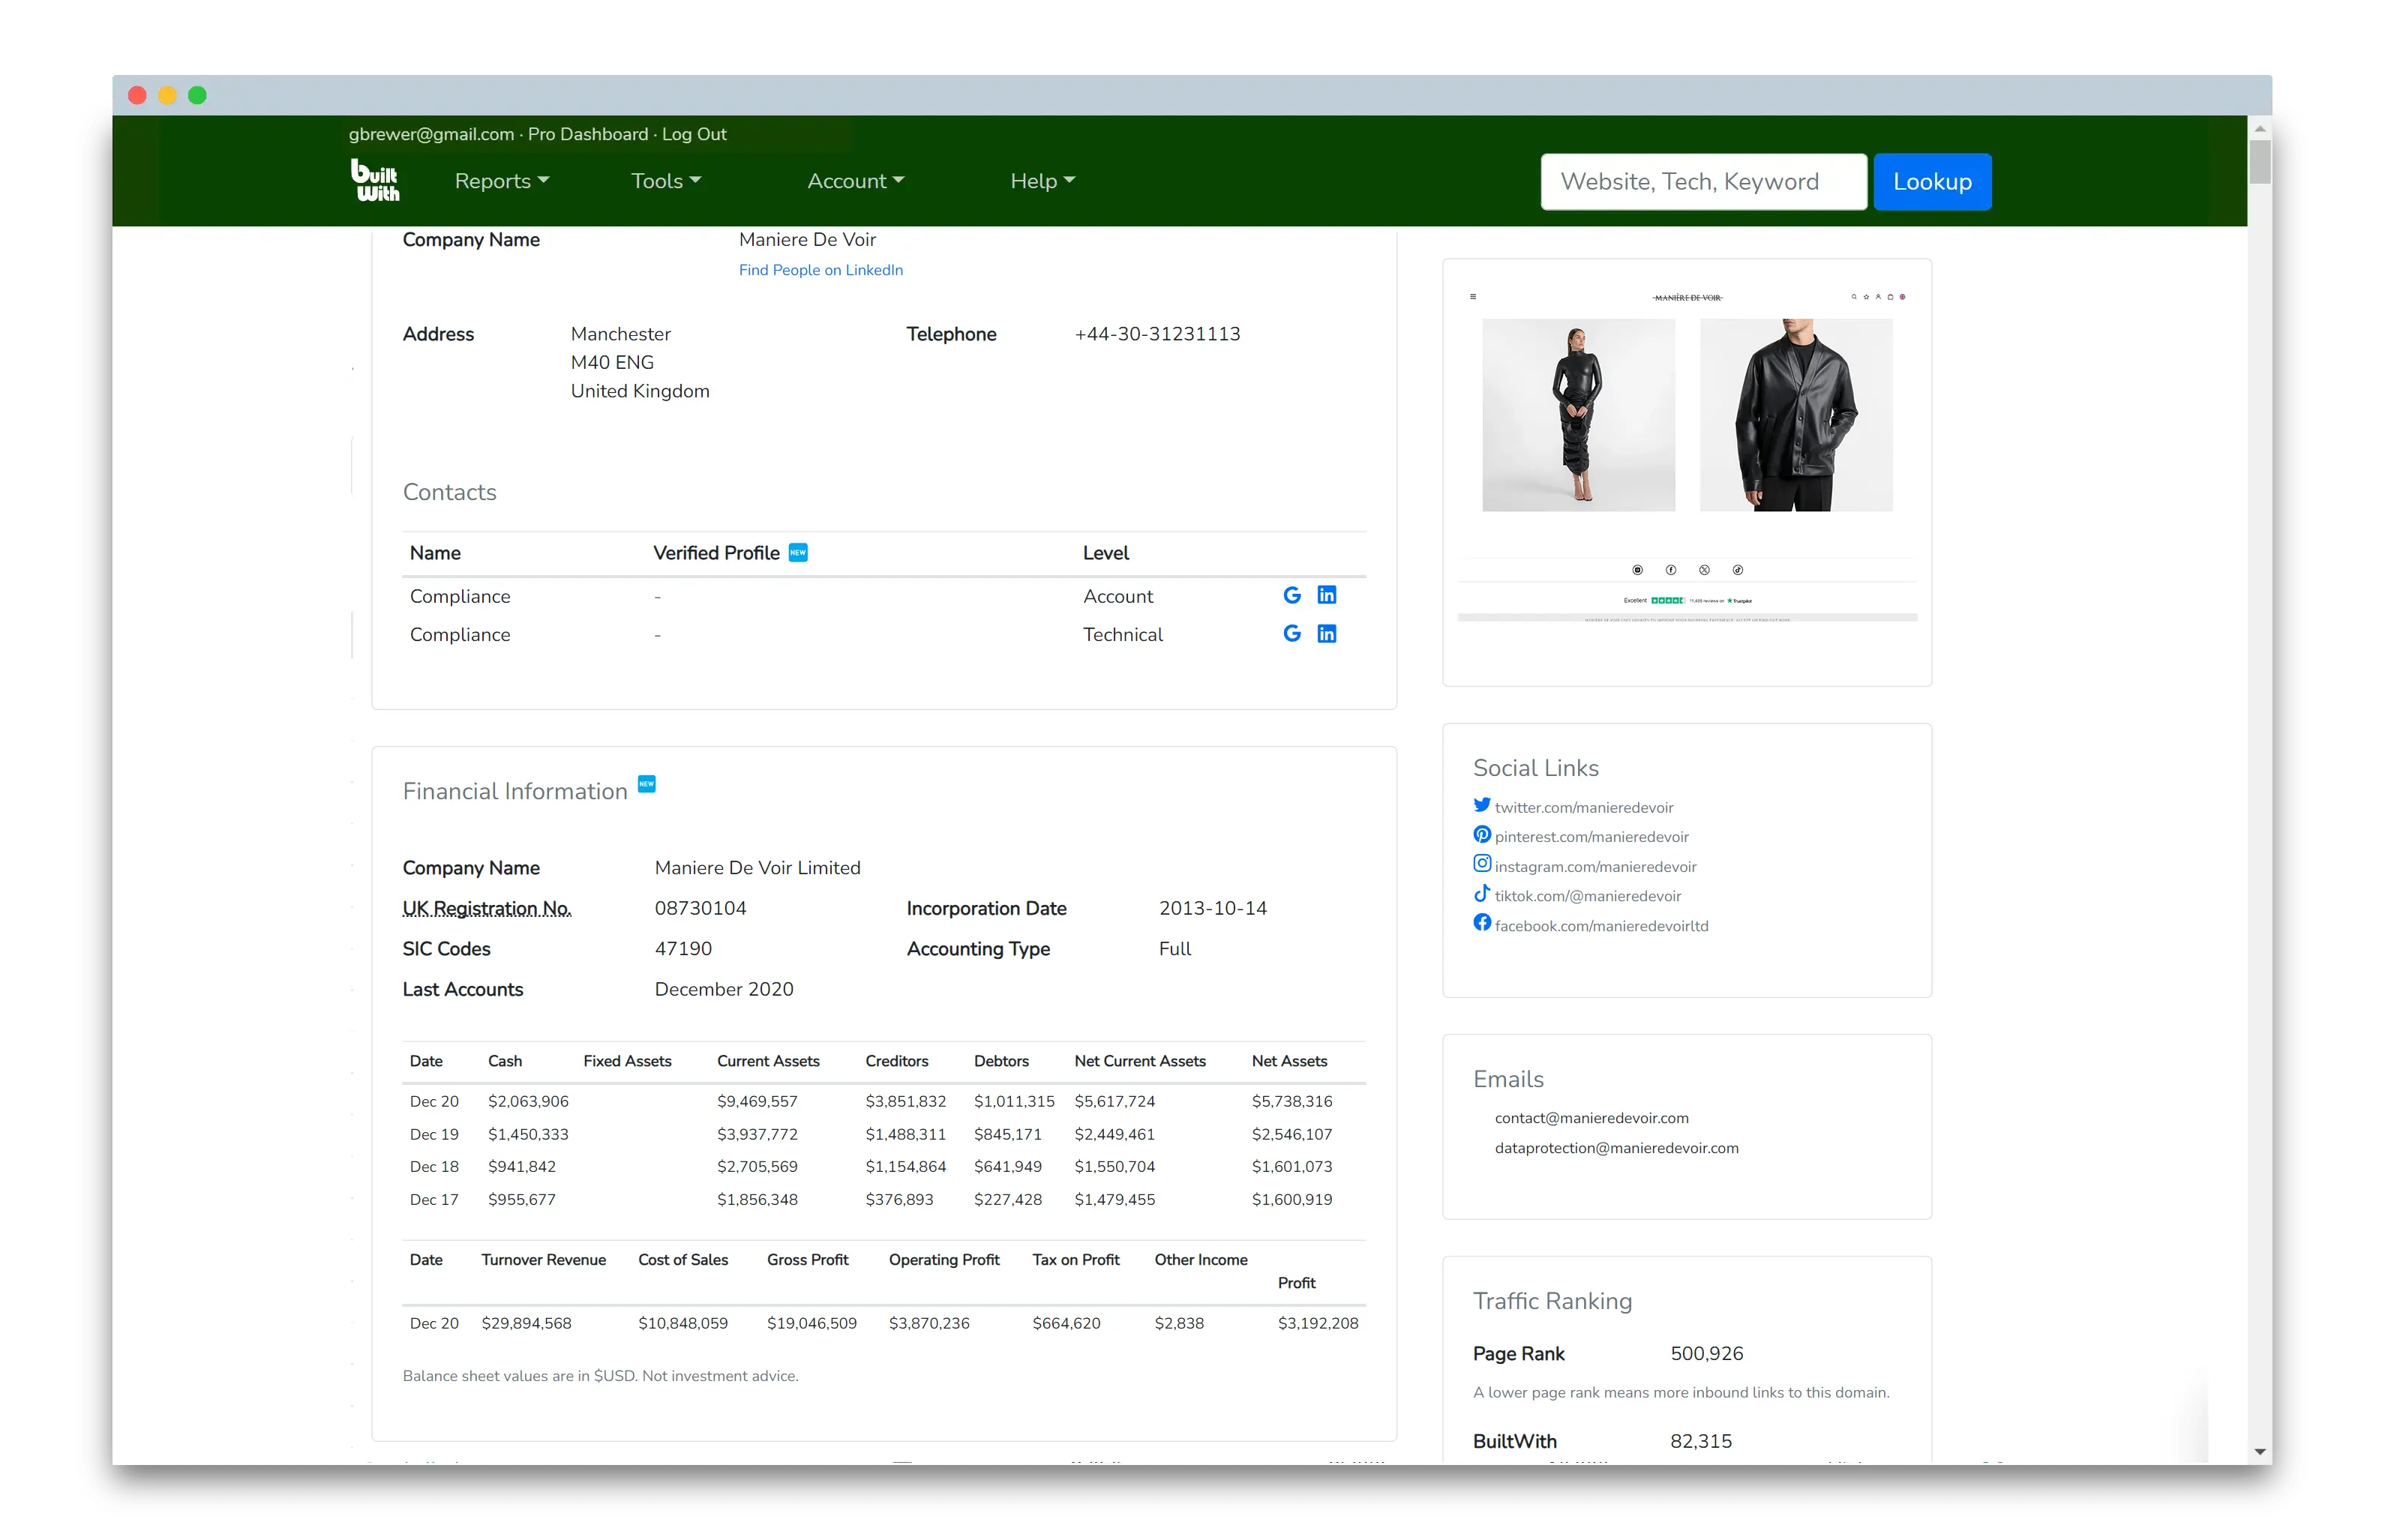Click Gross Profit value $19,046,509
Viewport: 2385px width, 1540px height.
[812, 1324]
